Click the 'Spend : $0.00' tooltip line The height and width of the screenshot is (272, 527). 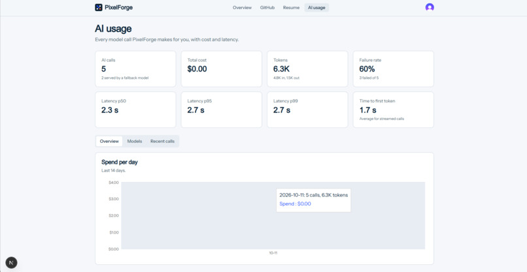click(295, 204)
